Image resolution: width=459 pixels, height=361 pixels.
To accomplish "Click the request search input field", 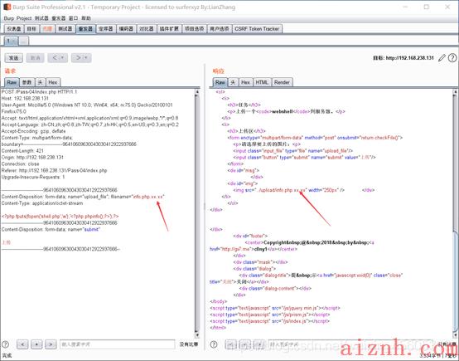I will pos(118,344).
